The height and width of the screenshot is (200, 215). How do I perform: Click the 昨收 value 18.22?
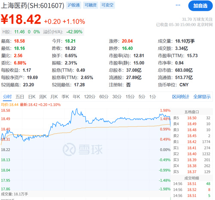70,48
